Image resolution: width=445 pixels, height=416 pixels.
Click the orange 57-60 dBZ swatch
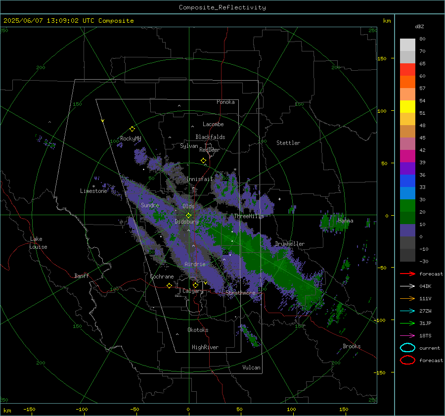click(x=407, y=82)
